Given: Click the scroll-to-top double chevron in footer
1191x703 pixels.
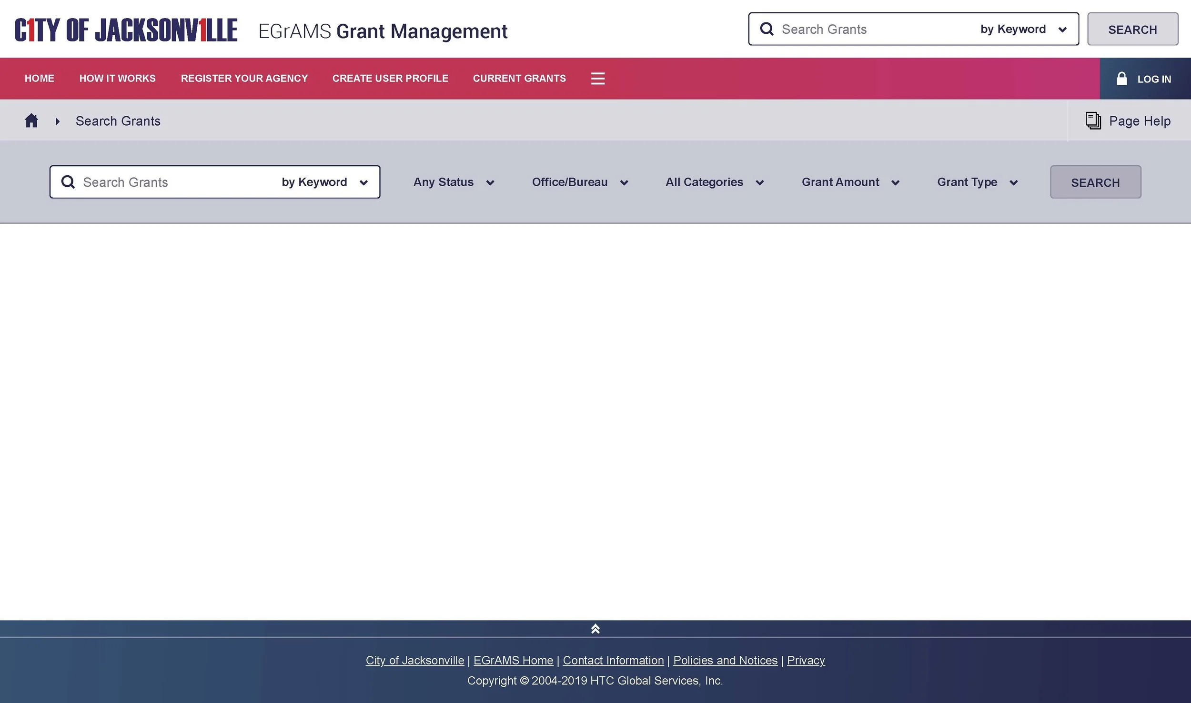Looking at the screenshot, I should click(595, 629).
